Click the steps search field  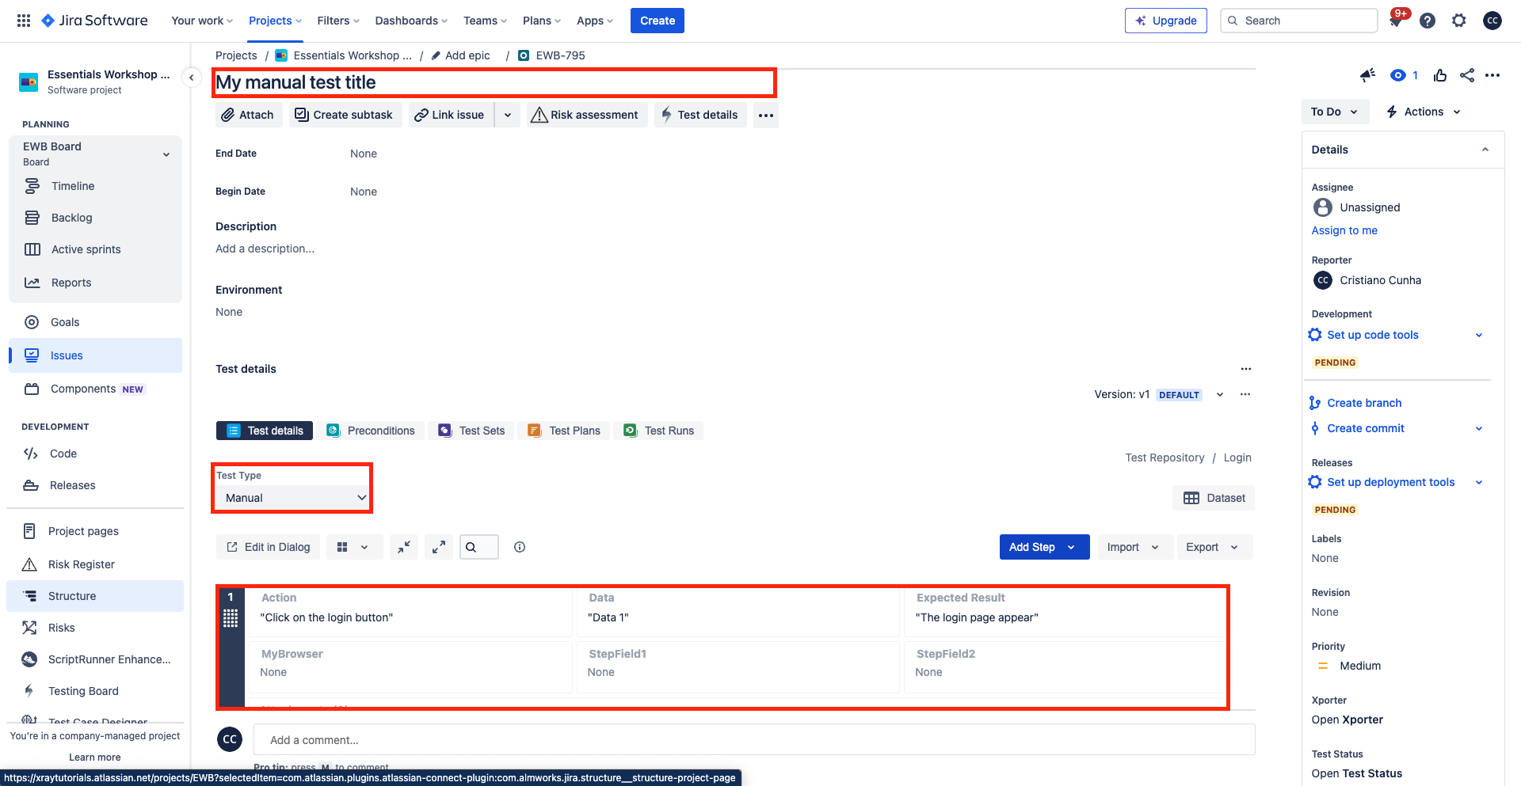coord(479,547)
